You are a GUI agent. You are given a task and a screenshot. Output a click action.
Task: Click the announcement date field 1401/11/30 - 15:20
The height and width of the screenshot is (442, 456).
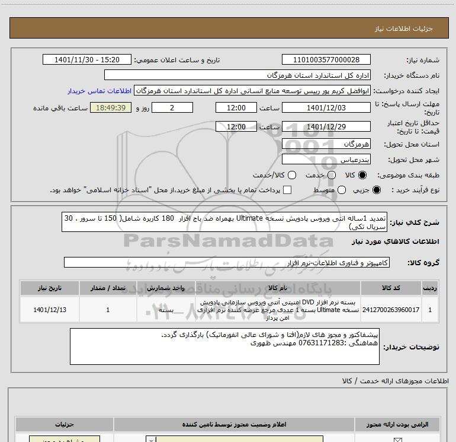click(x=87, y=60)
